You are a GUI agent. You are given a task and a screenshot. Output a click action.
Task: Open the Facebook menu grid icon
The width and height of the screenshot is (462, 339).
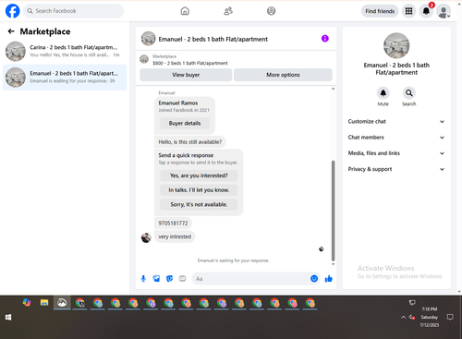[408, 11]
